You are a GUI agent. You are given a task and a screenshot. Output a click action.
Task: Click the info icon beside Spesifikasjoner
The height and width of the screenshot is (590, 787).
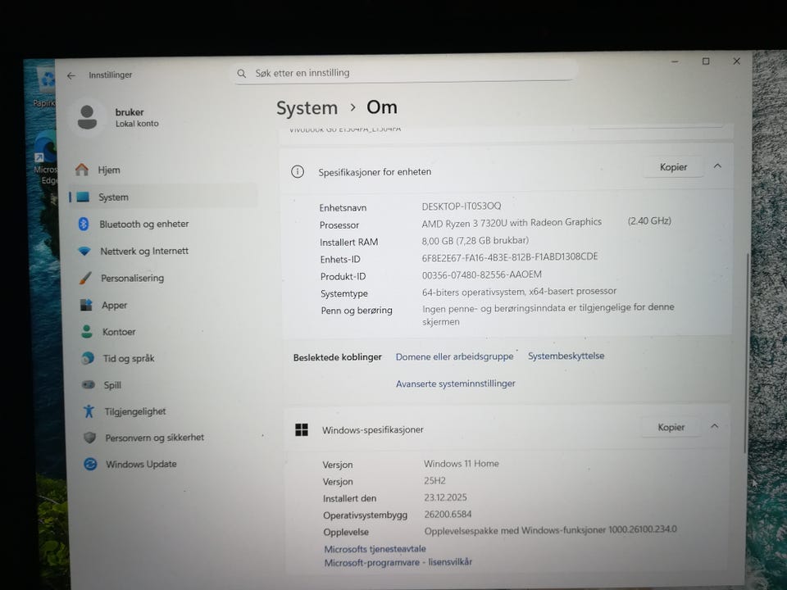point(297,172)
